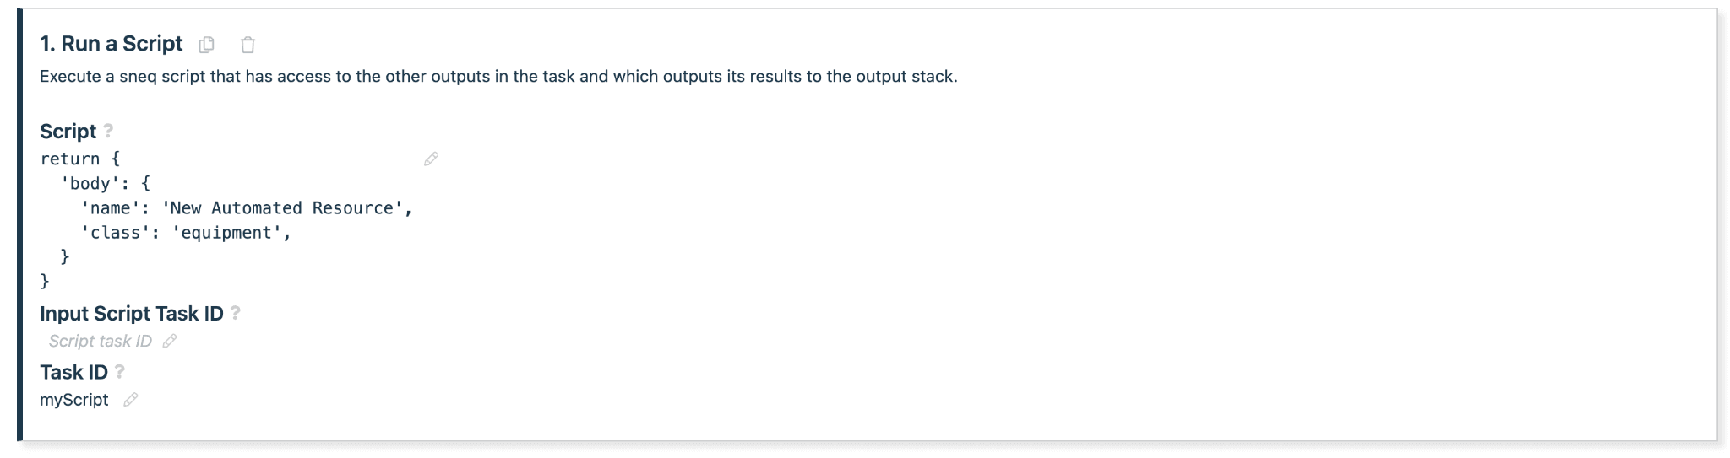1730x458 pixels.
Task: Click the 'return {' line of script
Action: click(80, 159)
